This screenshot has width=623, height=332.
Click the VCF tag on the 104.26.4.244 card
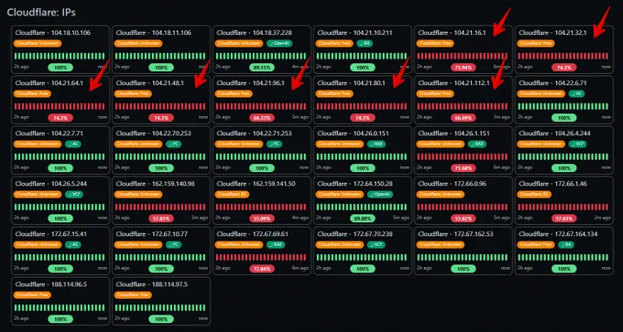pos(577,144)
